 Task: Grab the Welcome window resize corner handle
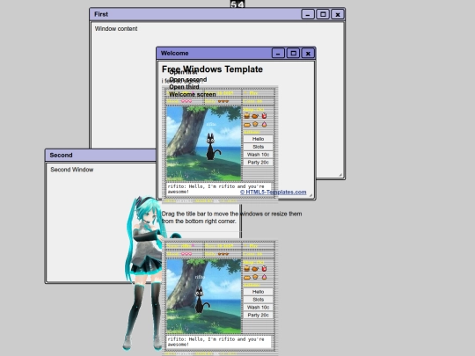click(311, 195)
